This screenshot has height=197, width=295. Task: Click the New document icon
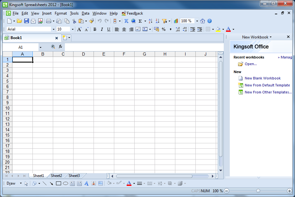pyautogui.click(x=10, y=21)
